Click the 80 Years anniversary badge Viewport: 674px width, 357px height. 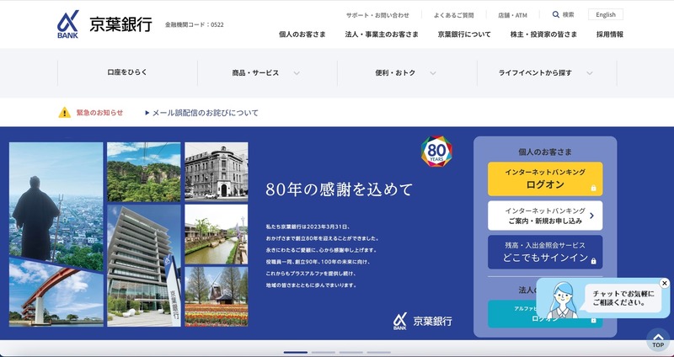click(x=436, y=152)
